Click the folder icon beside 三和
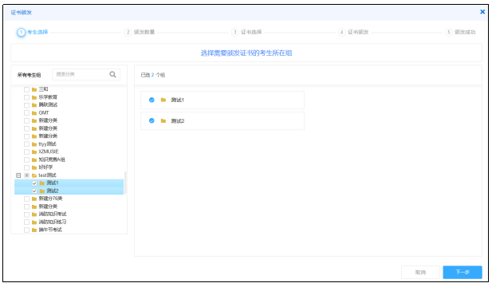 coord(34,89)
